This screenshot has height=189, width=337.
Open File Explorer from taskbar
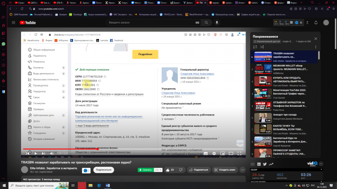pos(91,185)
